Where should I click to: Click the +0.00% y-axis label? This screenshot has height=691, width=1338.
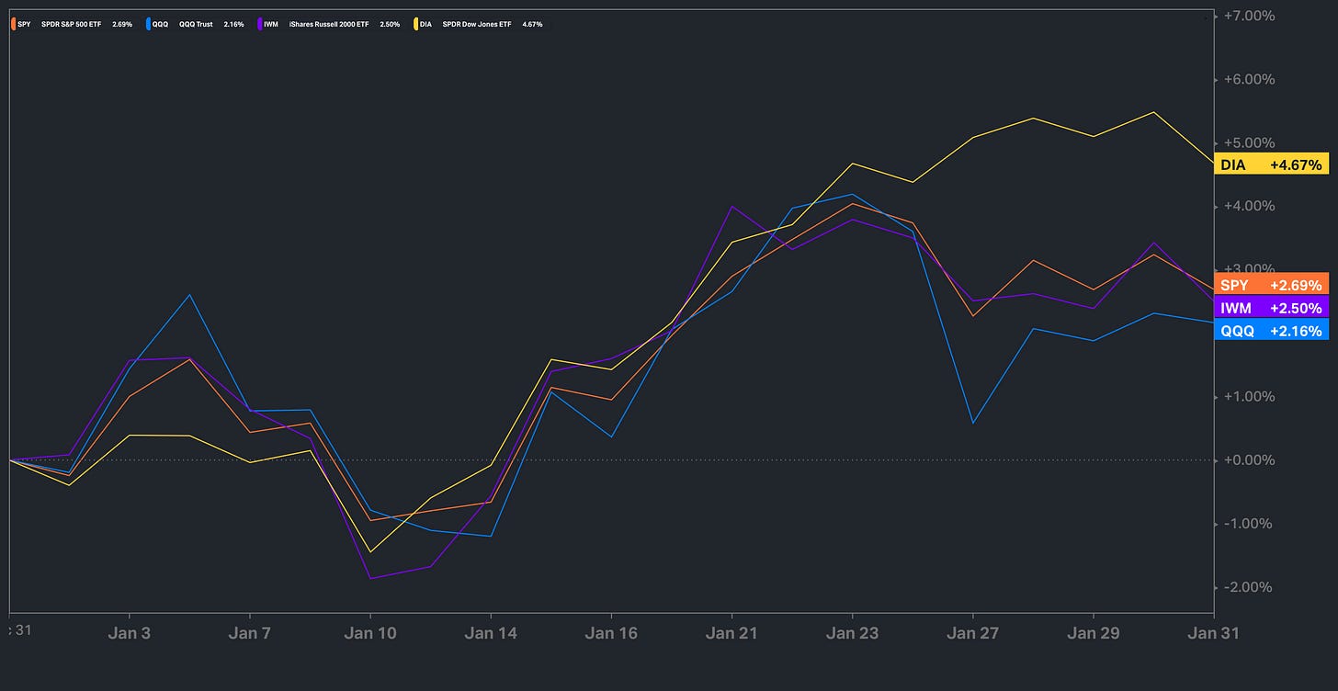tap(1249, 460)
